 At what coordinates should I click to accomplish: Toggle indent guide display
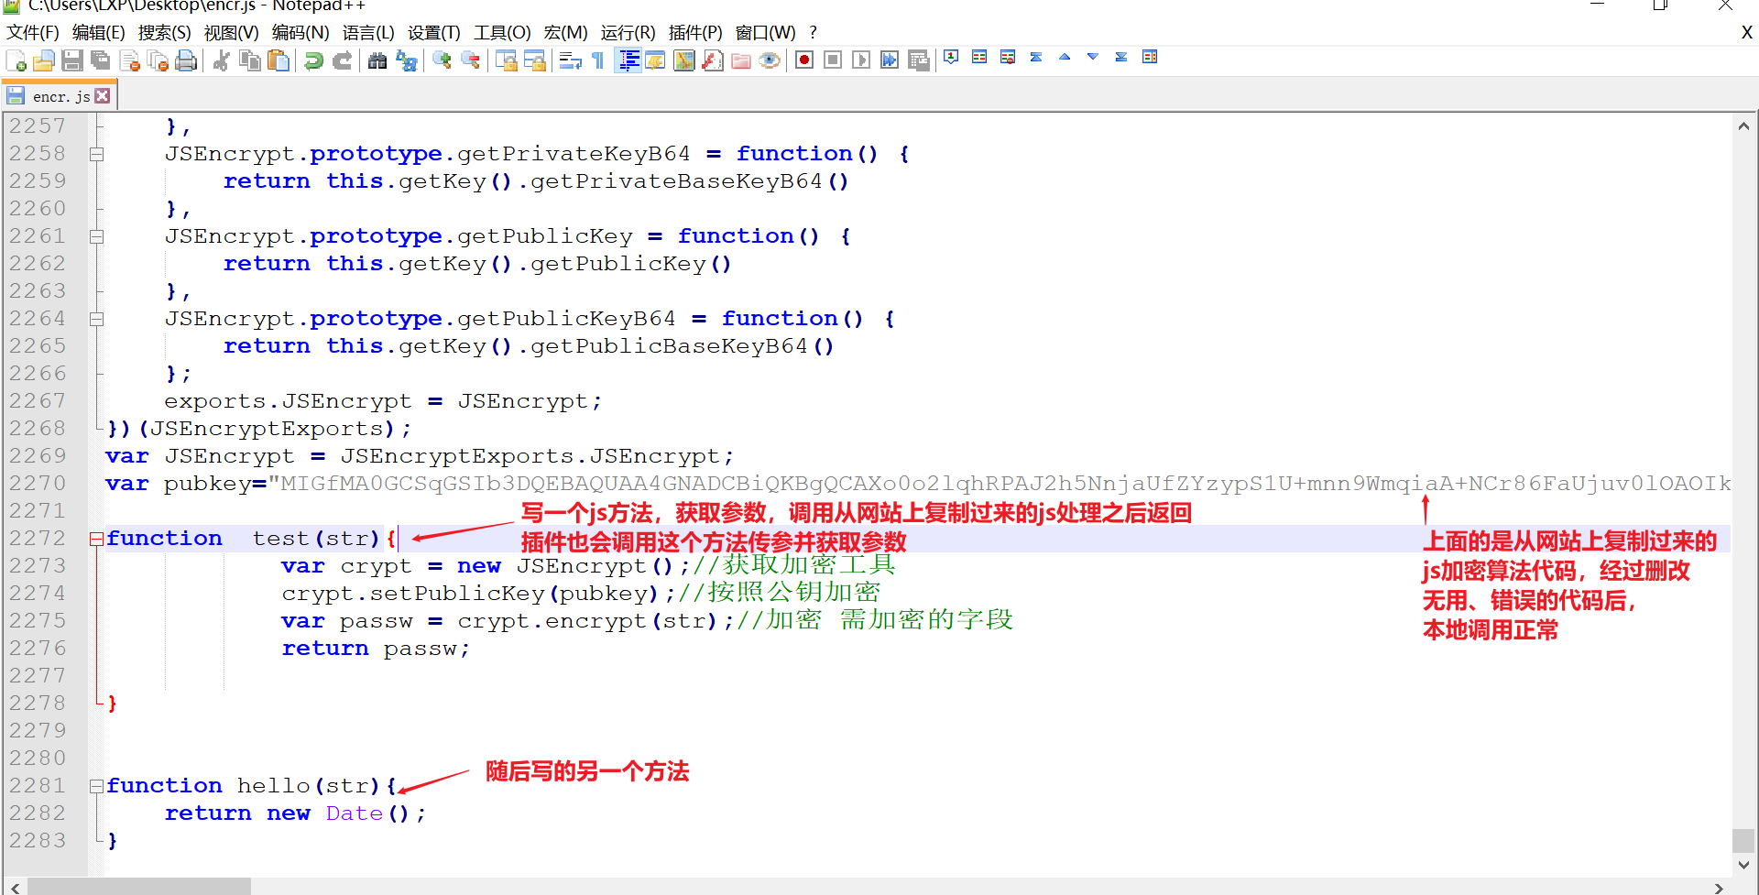coord(628,60)
